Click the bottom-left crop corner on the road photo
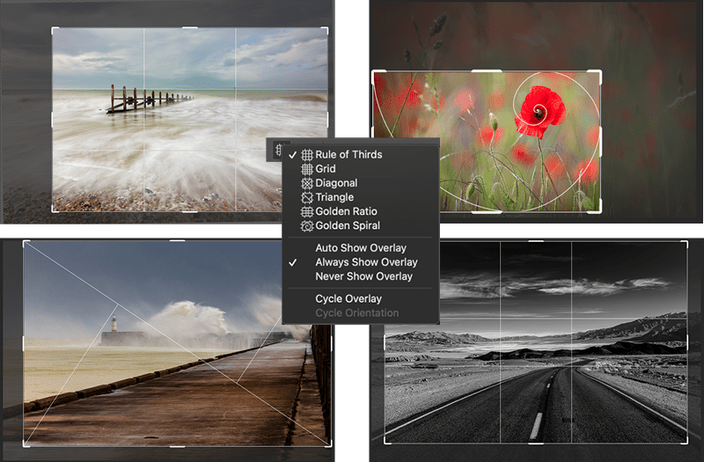 [387, 441]
